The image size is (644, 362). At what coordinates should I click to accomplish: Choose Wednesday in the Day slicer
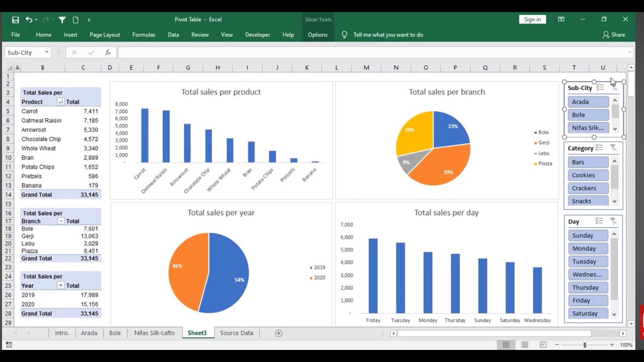588,275
